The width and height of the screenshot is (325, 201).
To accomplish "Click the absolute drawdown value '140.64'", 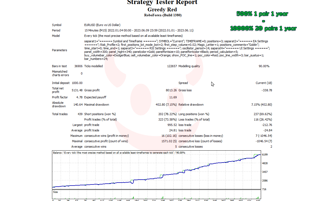I will point(78,105).
